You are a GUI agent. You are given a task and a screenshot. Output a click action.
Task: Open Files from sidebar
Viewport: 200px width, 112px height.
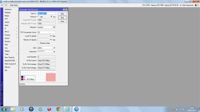tap(6, 45)
